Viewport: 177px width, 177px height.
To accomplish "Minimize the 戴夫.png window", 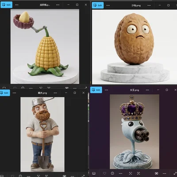I will click(66, 93).
